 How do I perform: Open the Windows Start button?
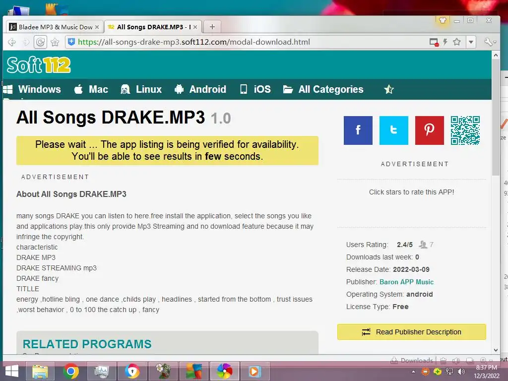(x=12, y=371)
